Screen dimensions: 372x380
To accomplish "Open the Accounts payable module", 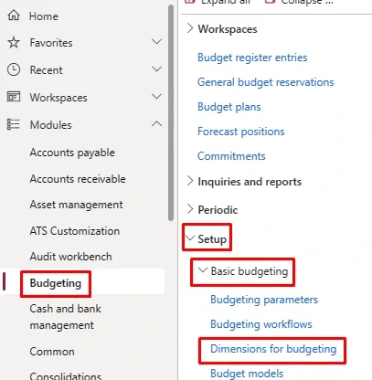I will click(x=72, y=153).
